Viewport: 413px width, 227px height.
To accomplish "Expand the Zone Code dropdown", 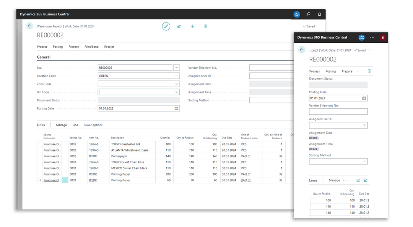I will pos(176,84).
